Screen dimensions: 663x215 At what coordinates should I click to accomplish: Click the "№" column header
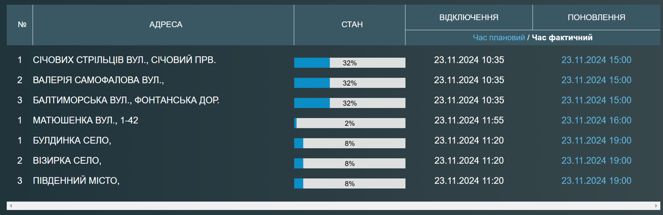tap(22, 25)
